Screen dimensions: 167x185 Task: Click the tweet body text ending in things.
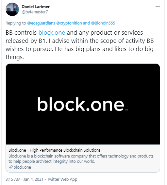tap(80, 45)
